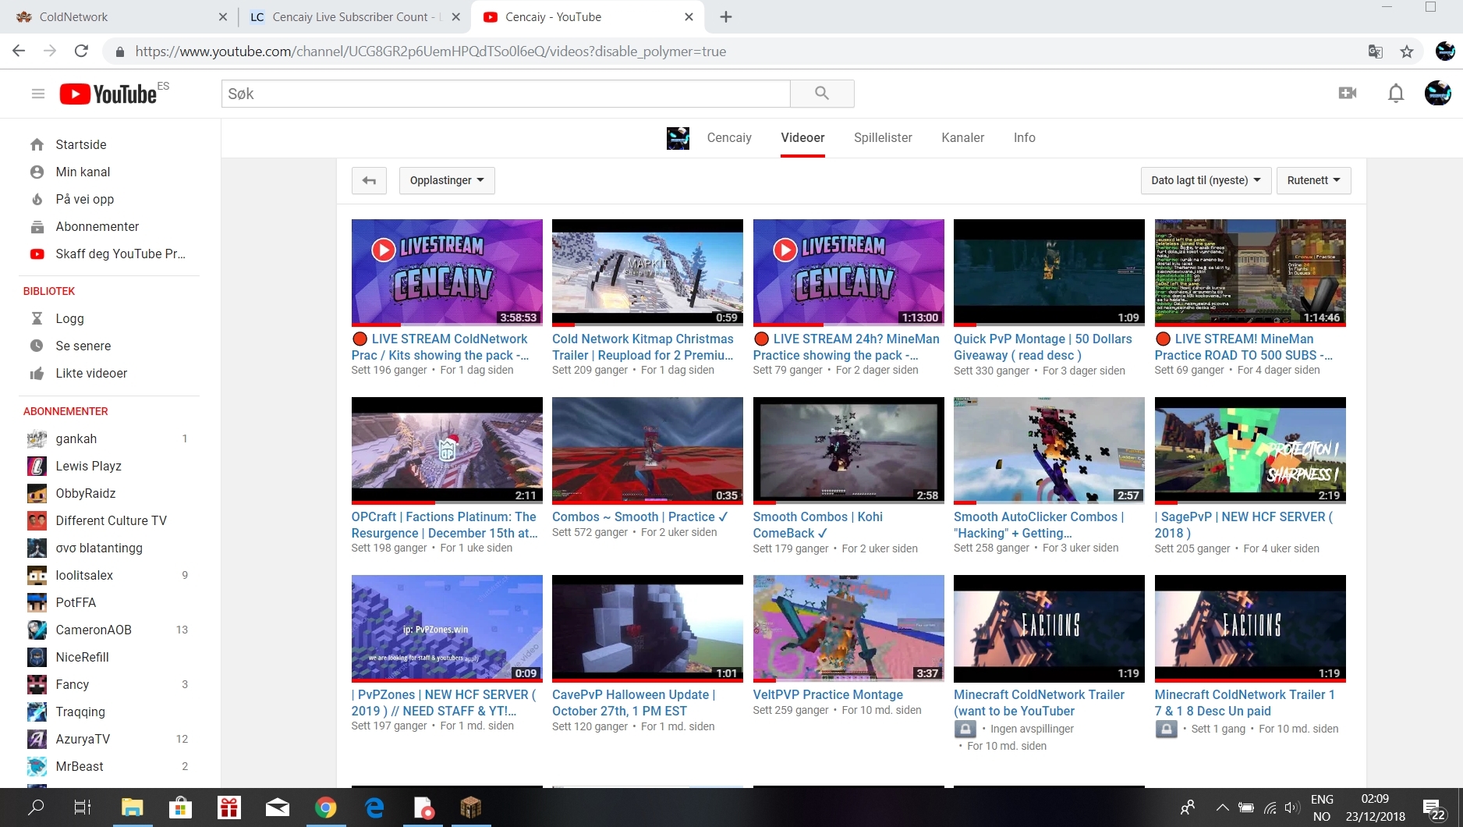The height and width of the screenshot is (827, 1463).
Task: Launch Google Chrome from the taskbar
Action: click(x=326, y=807)
